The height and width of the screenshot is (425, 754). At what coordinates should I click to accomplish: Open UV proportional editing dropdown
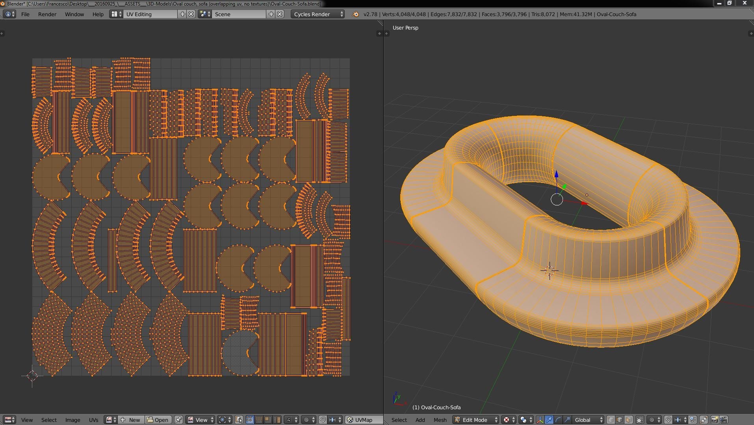tap(308, 420)
